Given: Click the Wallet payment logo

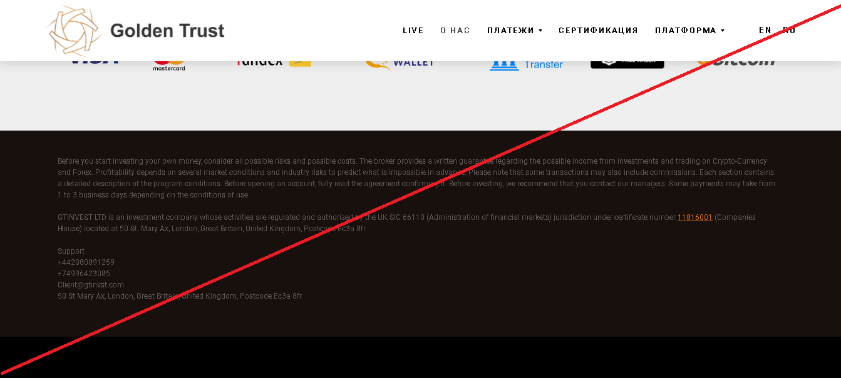Looking at the screenshot, I should point(400,62).
